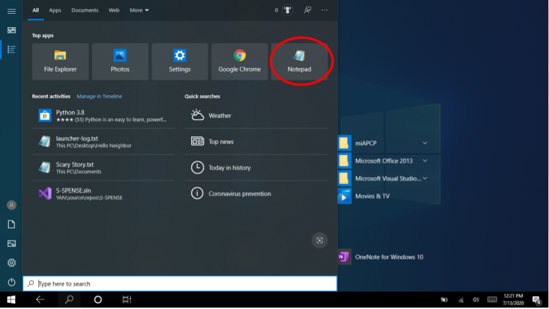Switch to the Documents search tab

click(85, 10)
